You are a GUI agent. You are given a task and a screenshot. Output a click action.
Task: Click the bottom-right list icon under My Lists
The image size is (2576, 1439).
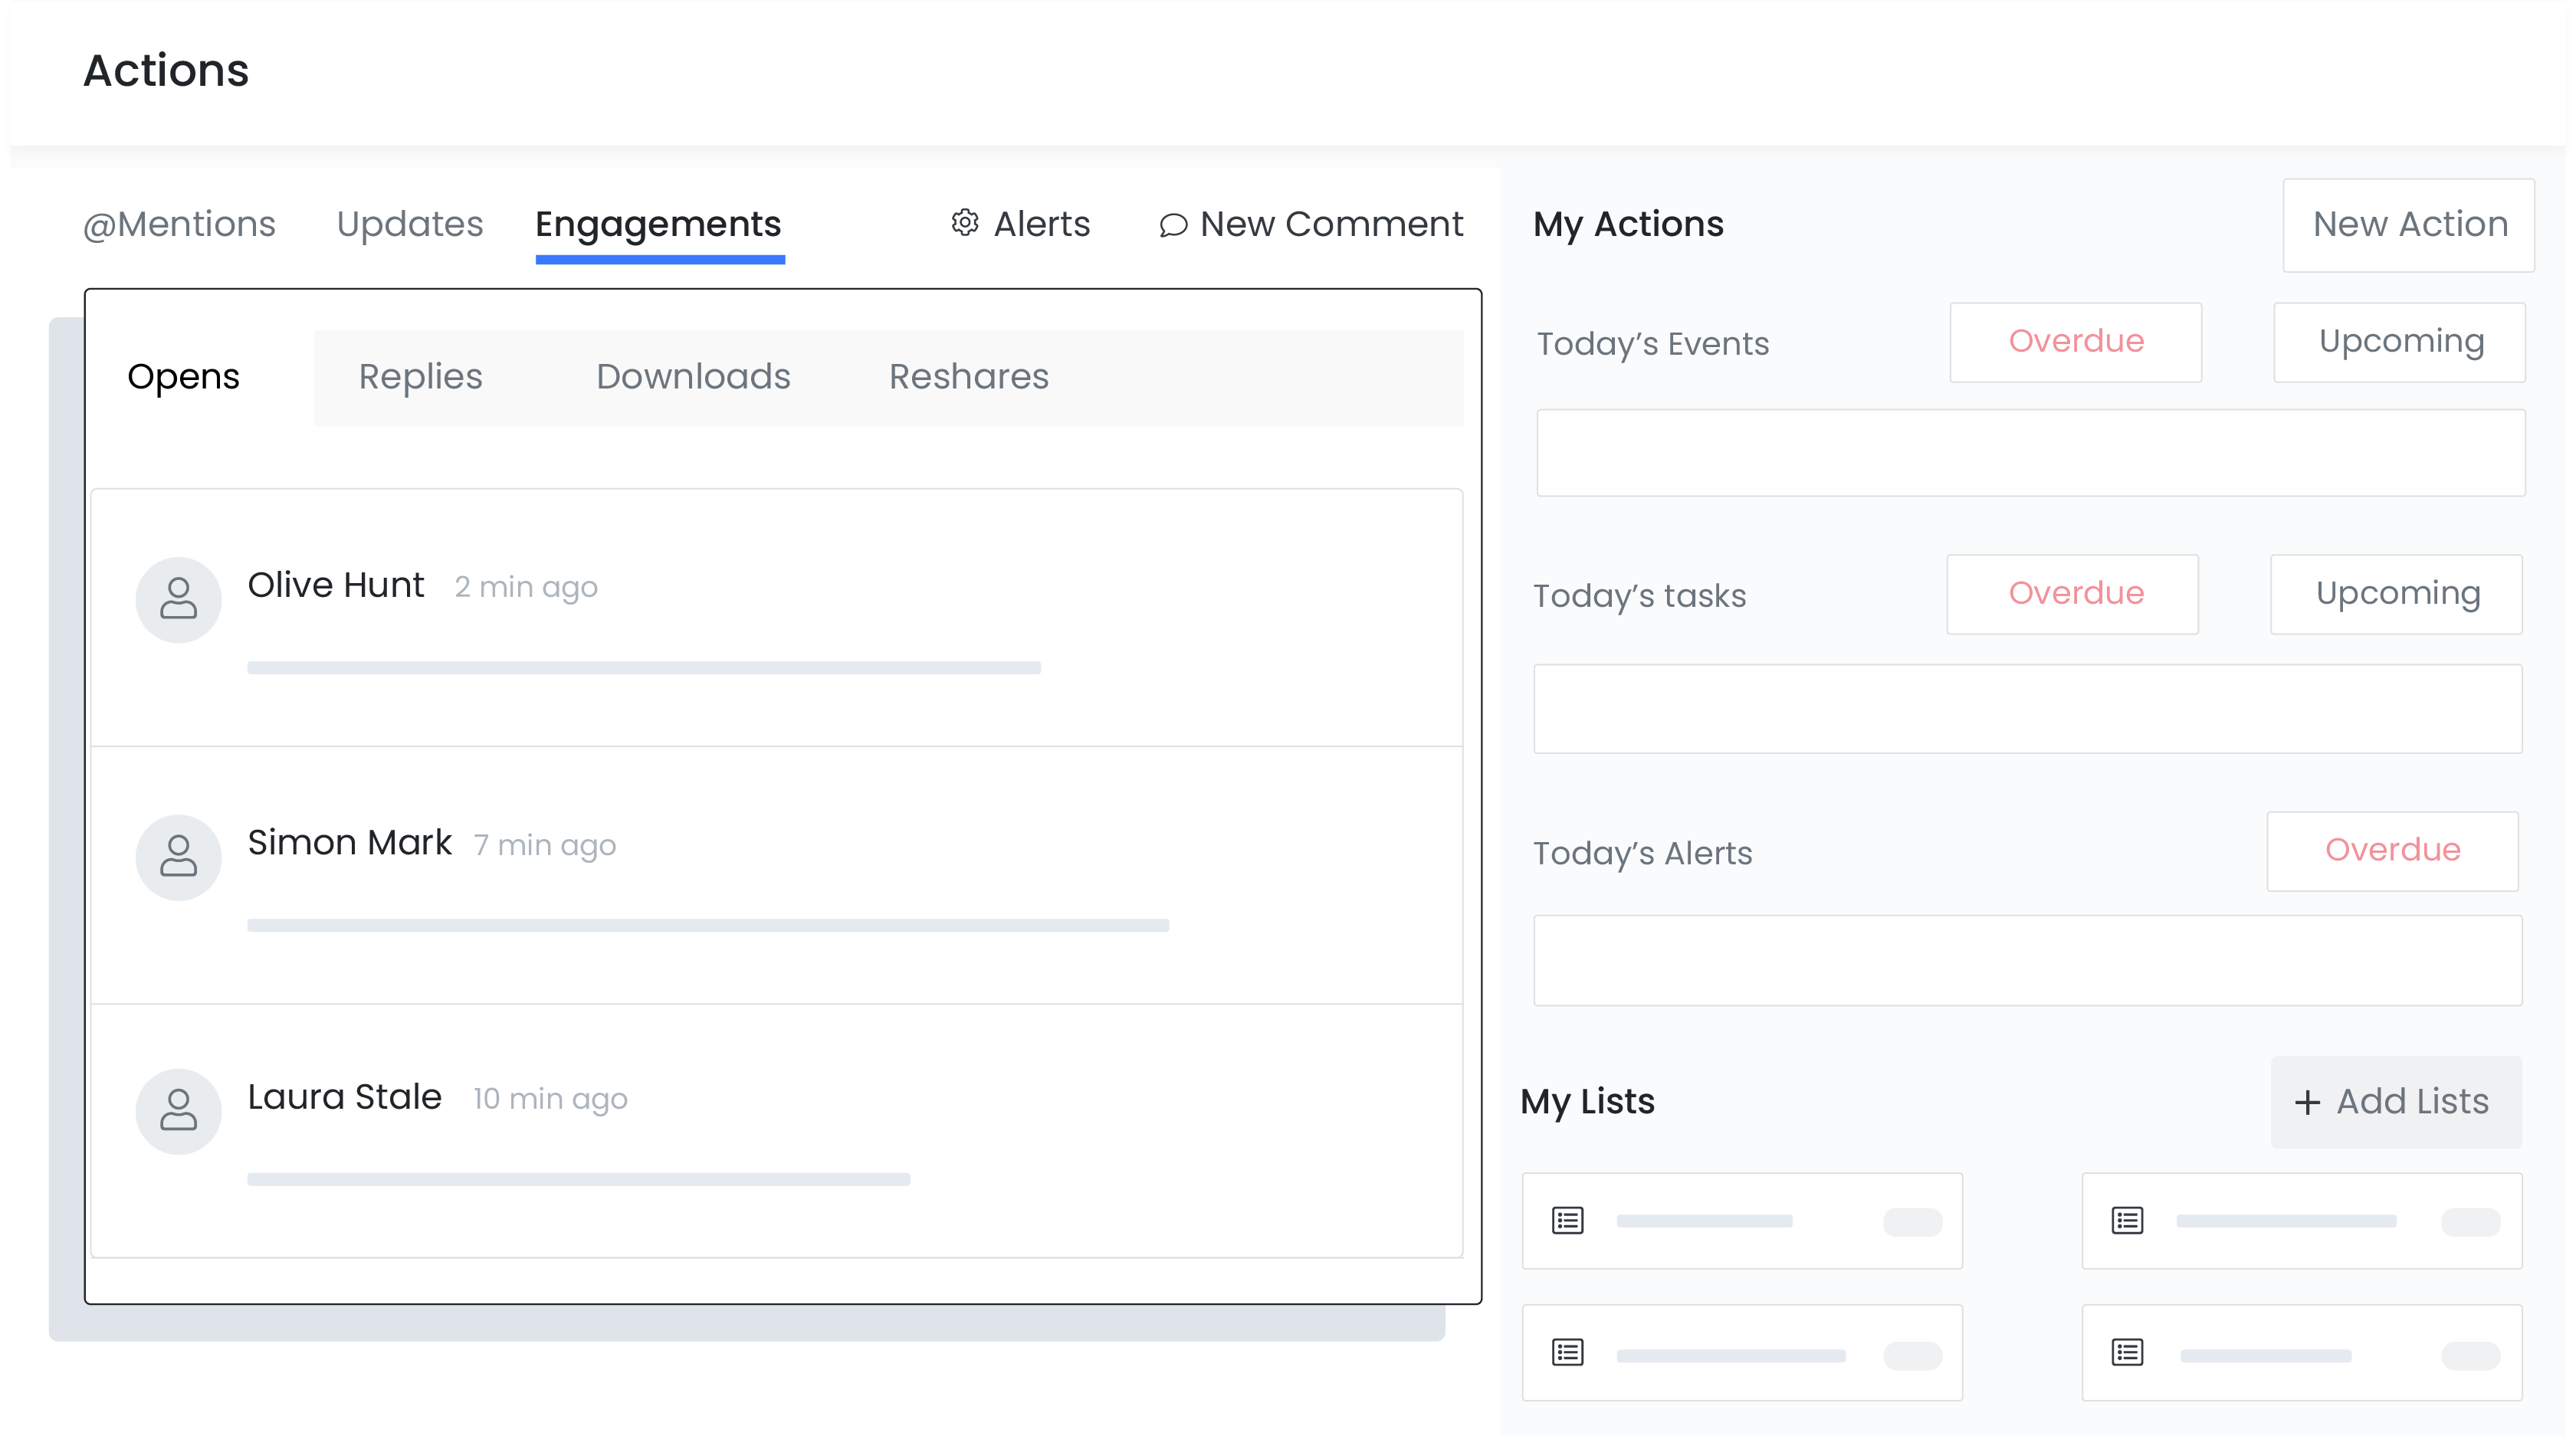[x=2127, y=1352]
